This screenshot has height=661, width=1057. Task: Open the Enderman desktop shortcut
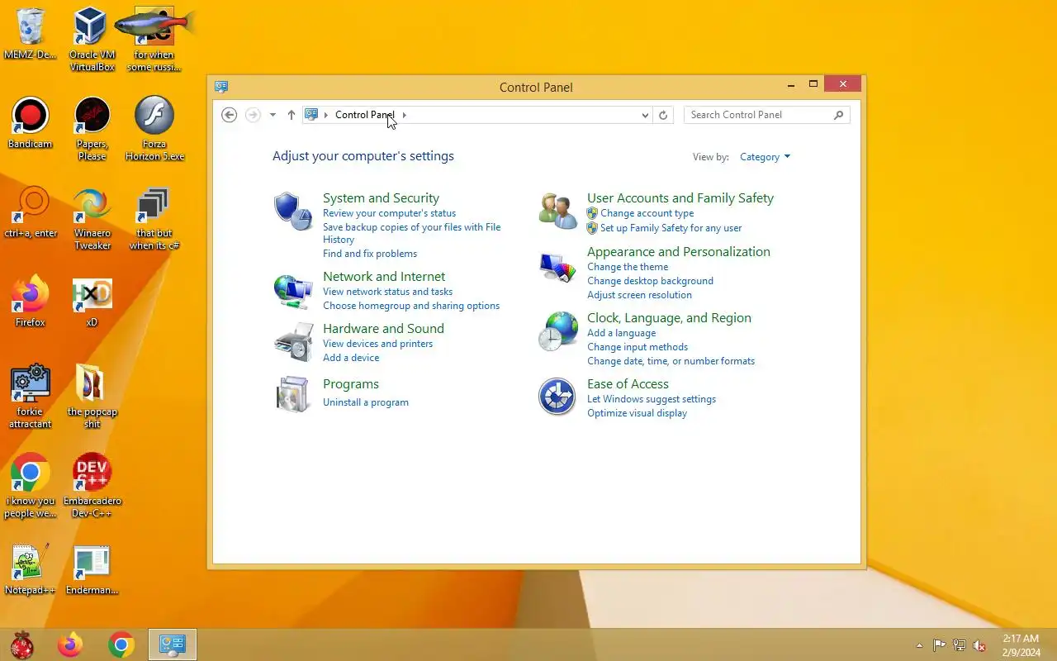[92, 570]
